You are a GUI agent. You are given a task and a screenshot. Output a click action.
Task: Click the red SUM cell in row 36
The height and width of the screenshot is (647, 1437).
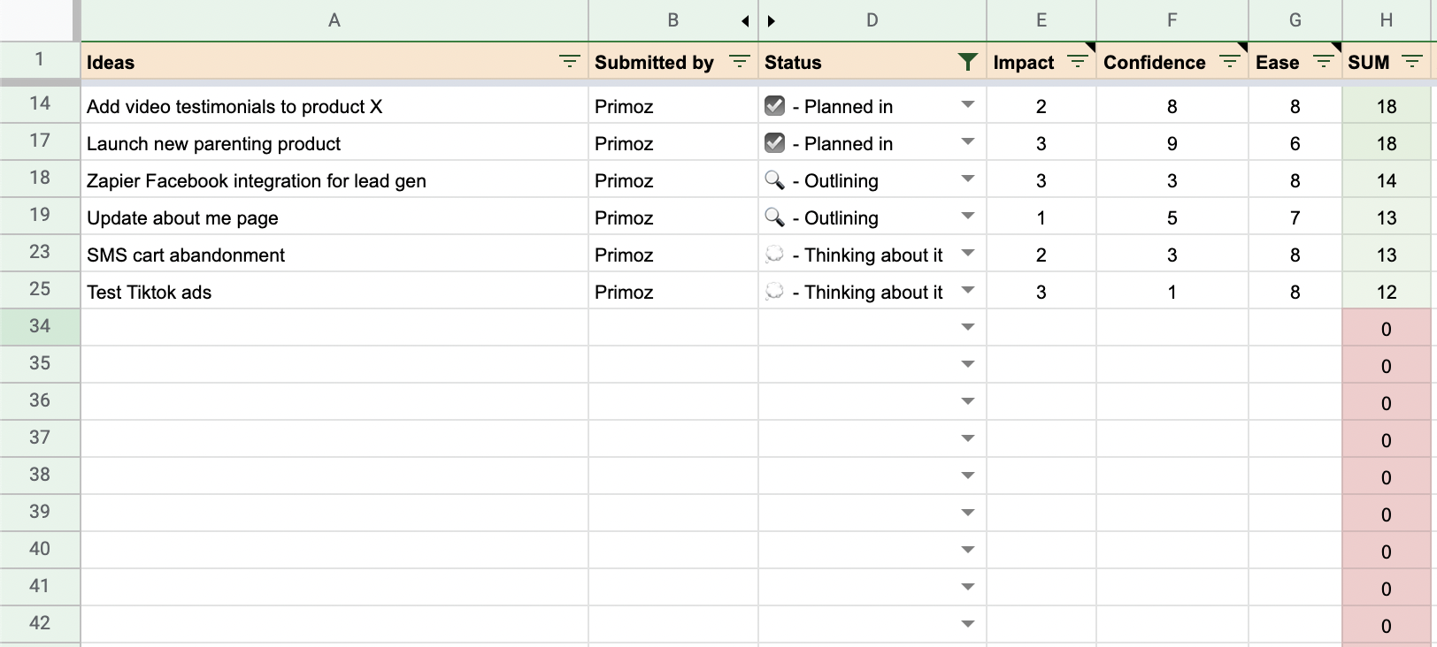click(x=1387, y=402)
